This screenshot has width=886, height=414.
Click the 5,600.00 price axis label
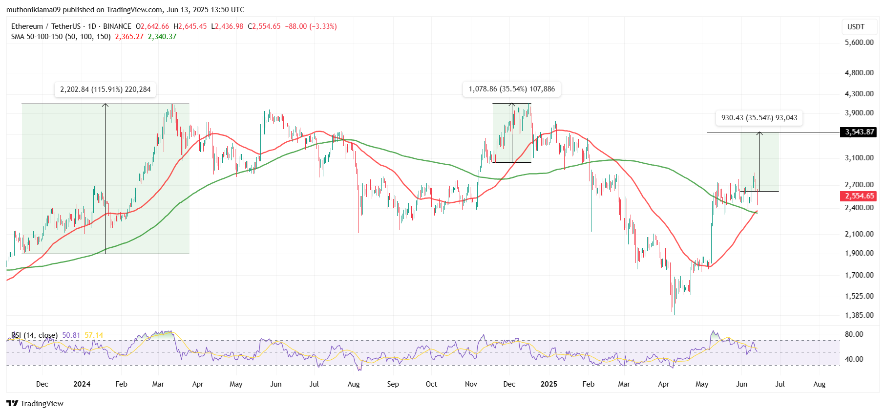(859, 43)
